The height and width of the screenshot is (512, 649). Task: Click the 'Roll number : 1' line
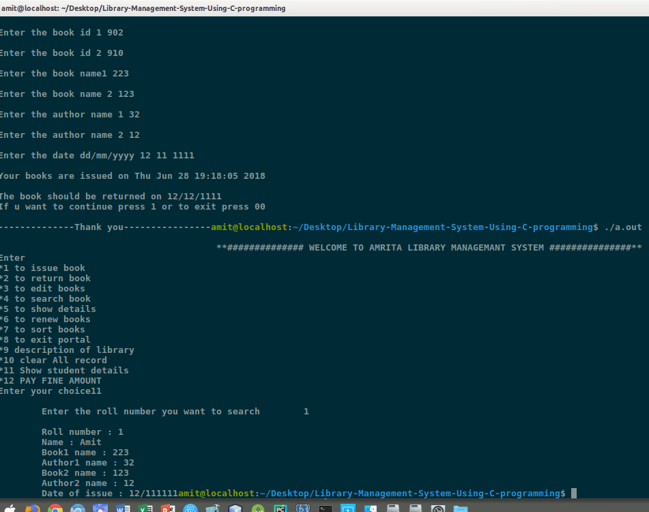click(83, 432)
